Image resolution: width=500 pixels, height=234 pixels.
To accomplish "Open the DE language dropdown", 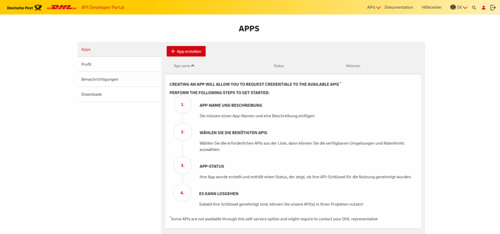I will point(462,7).
